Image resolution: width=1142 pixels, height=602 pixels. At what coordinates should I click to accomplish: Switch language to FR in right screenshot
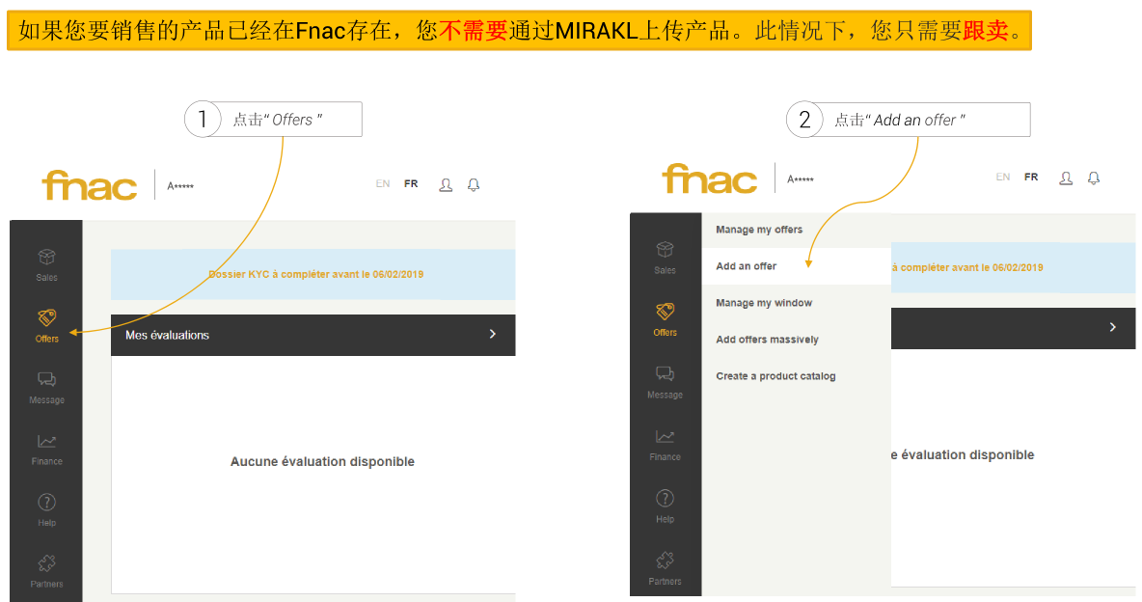coord(1031,178)
